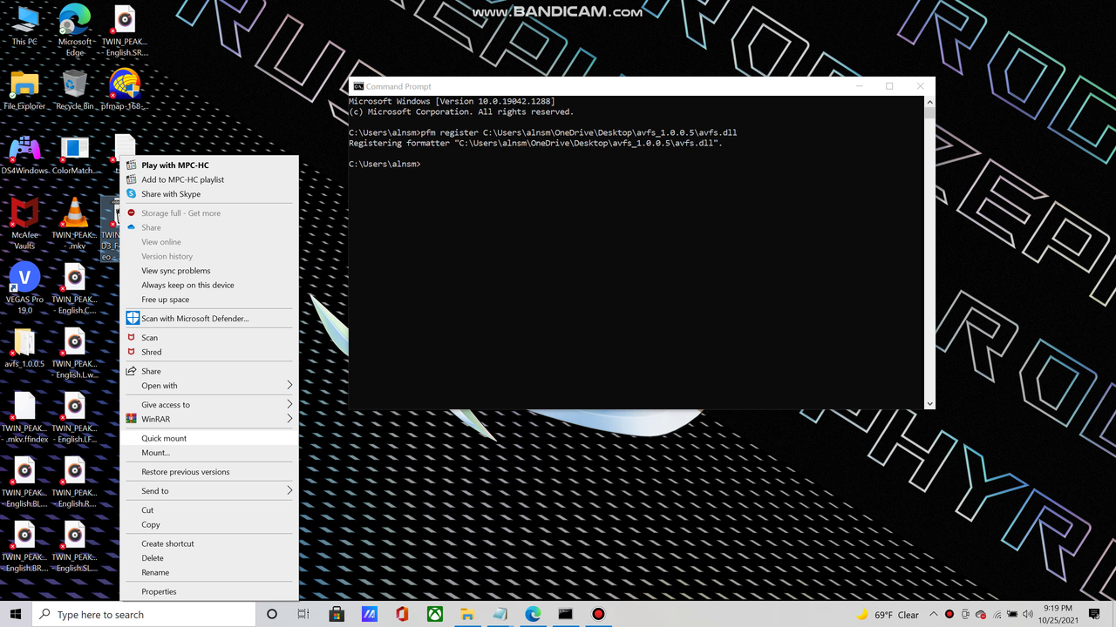Open the This PC desktop icon

pos(25,25)
